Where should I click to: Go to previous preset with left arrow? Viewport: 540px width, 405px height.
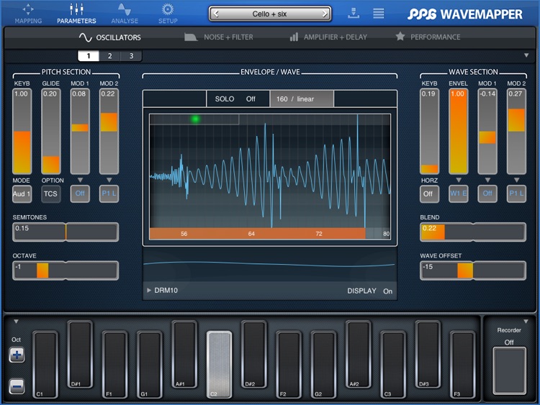[x=216, y=14]
